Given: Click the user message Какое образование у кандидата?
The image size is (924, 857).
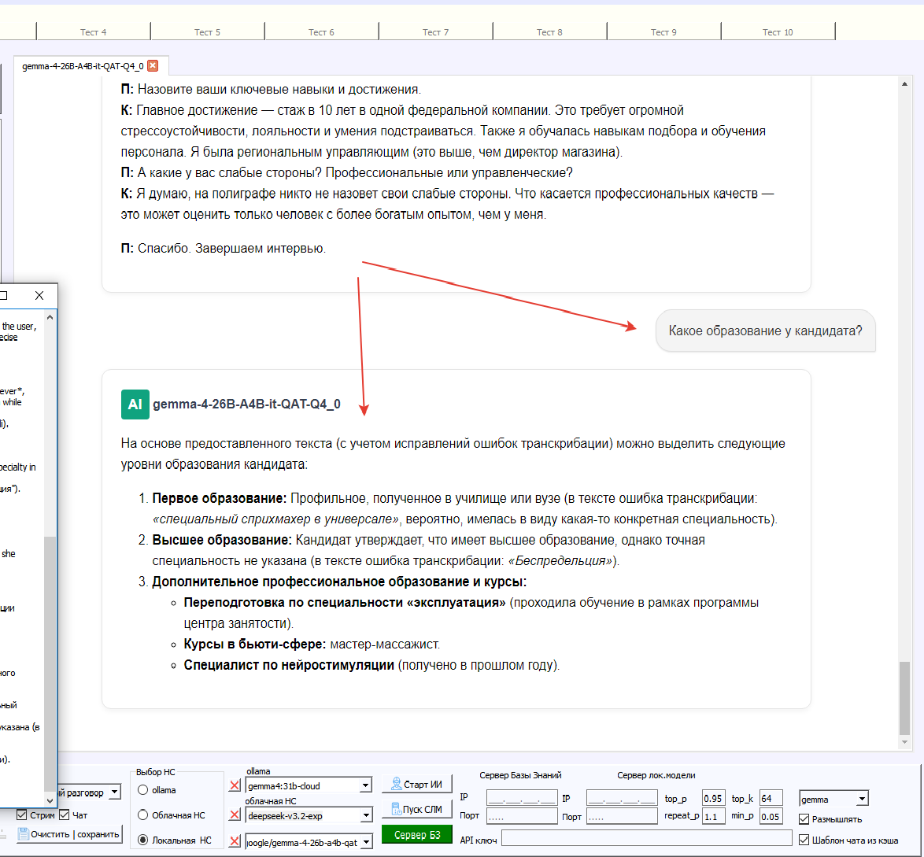Looking at the screenshot, I should (765, 331).
